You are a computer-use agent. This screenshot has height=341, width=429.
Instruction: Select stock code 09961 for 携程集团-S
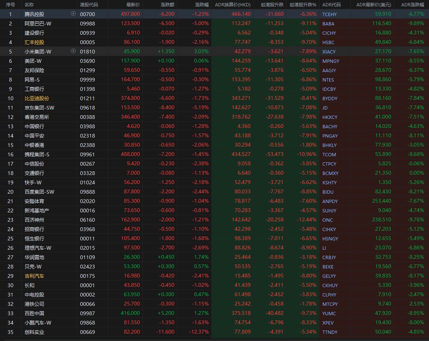coord(86,154)
